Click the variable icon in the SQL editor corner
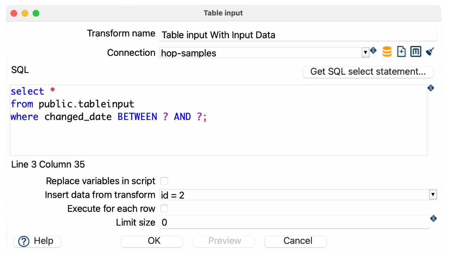This screenshot has width=449, height=261. coord(431,88)
